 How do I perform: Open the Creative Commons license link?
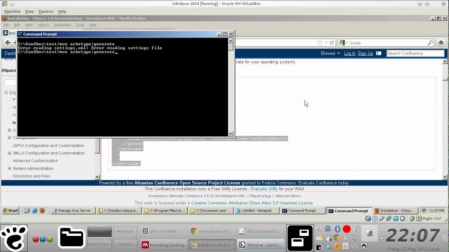tap(252, 203)
